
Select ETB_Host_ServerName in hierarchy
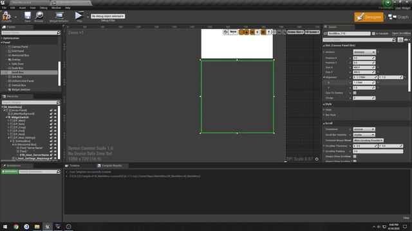pyautogui.click(x=34, y=155)
